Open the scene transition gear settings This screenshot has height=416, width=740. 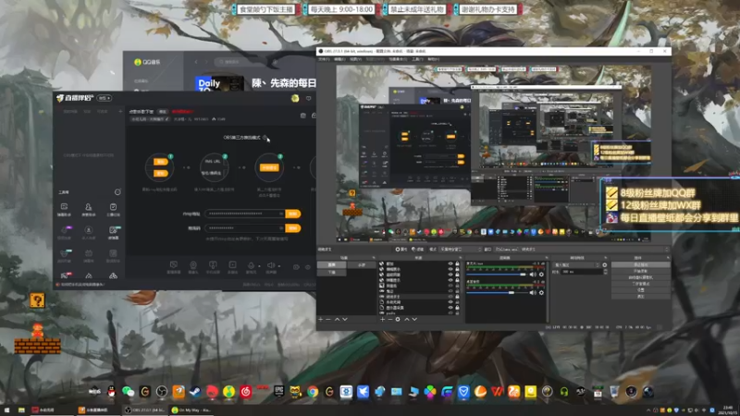coord(605,265)
